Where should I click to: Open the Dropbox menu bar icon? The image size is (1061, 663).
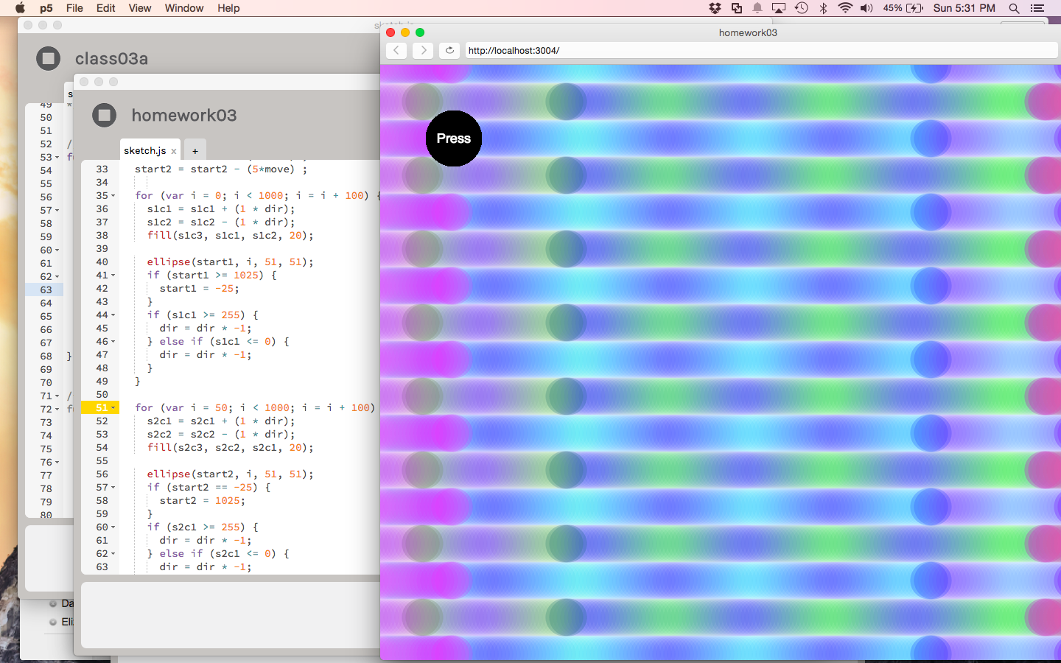click(x=715, y=8)
